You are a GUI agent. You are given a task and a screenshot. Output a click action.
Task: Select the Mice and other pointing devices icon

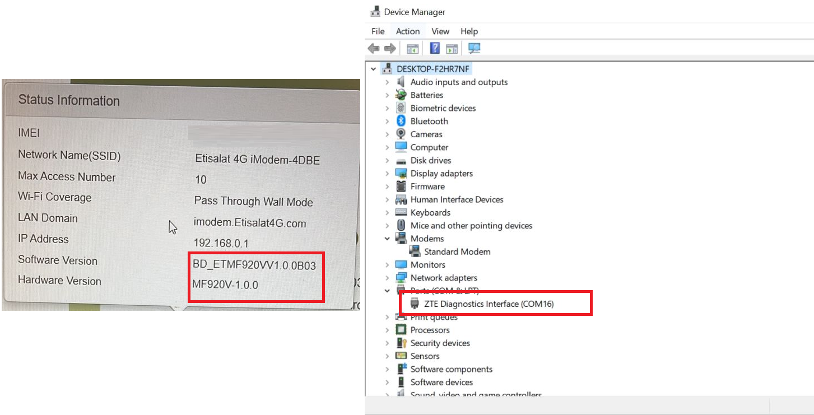tap(401, 226)
